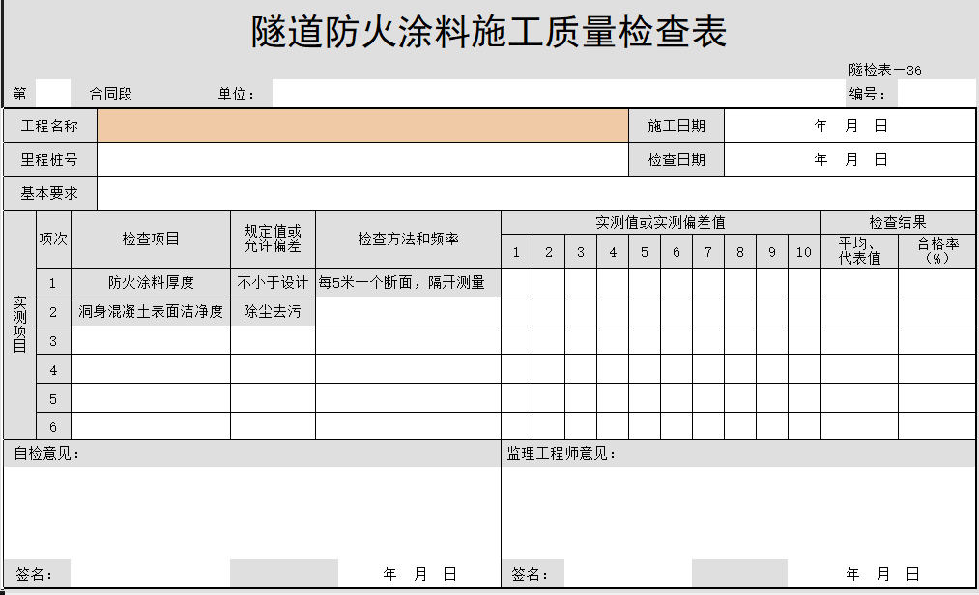Screen dimensions: 979x595
Task: Click the 编号 blank cell
Action: pyautogui.click(x=936, y=94)
